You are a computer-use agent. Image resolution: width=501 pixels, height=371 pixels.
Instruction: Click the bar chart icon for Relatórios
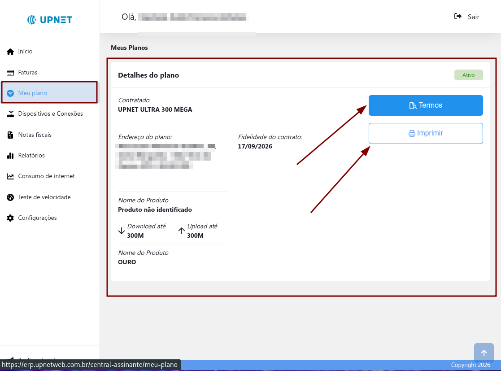(x=10, y=156)
